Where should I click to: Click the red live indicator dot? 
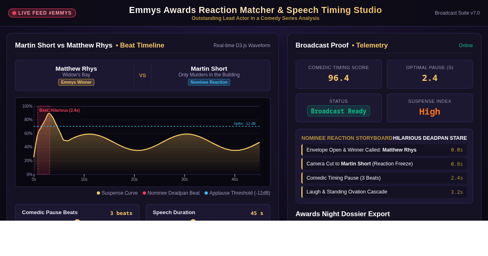14,13
